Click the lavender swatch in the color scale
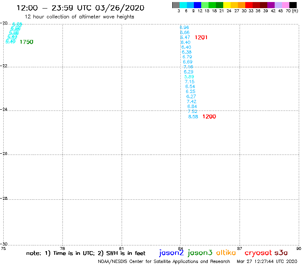The image size is (302, 265). [x=278, y=5]
